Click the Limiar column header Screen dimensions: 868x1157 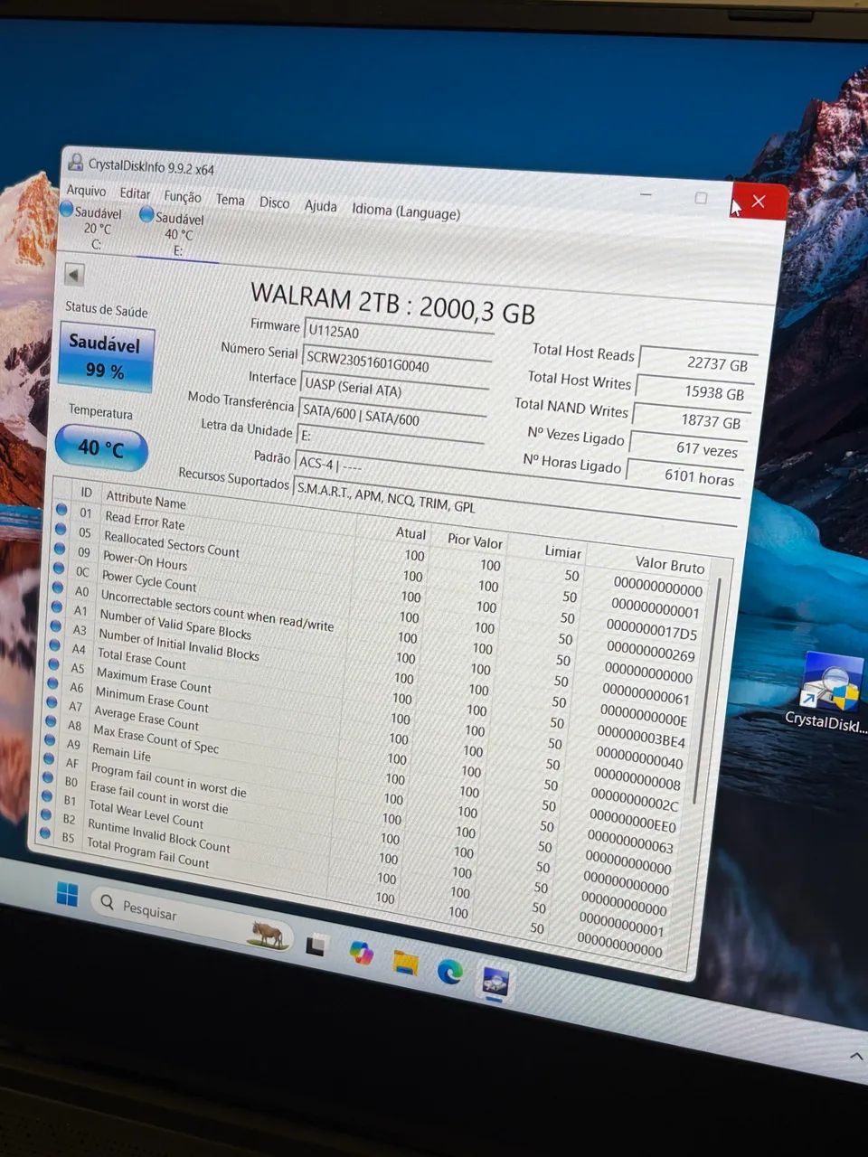562,551
